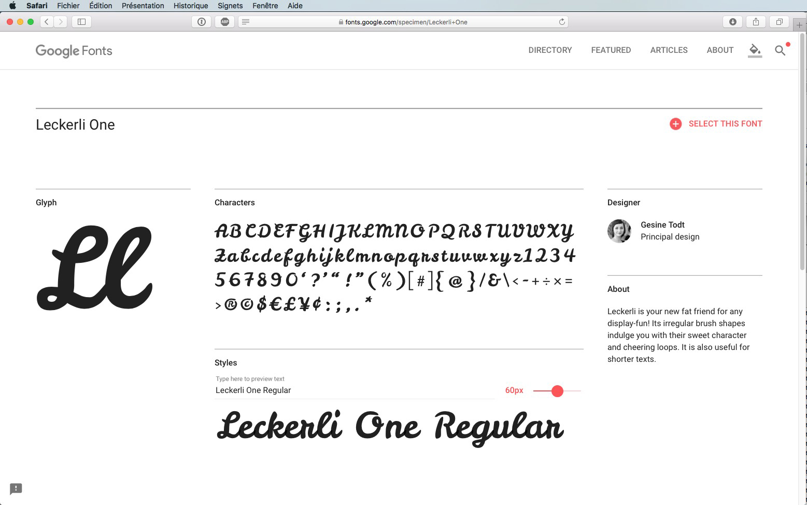Click Gesine Todt designer photo
Image resolution: width=807 pixels, height=505 pixels.
(619, 231)
